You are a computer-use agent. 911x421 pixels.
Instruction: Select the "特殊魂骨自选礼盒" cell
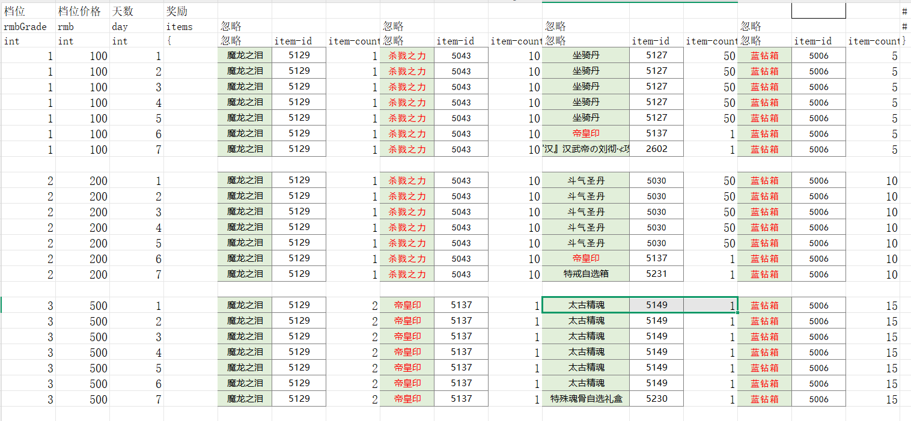pyautogui.click(x=586, y=399)
